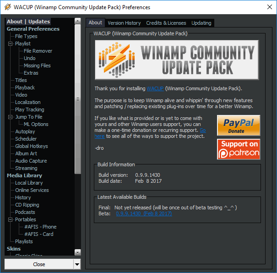
Task: Select Video in the tree
Action: 21,95
